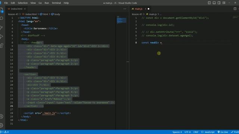Click body breadcrumb item
239x134 pixels.
[x=57, y=14]
